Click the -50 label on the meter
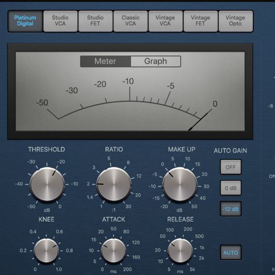The width and height of the screenshot is (275, 275). click(42, 103)
